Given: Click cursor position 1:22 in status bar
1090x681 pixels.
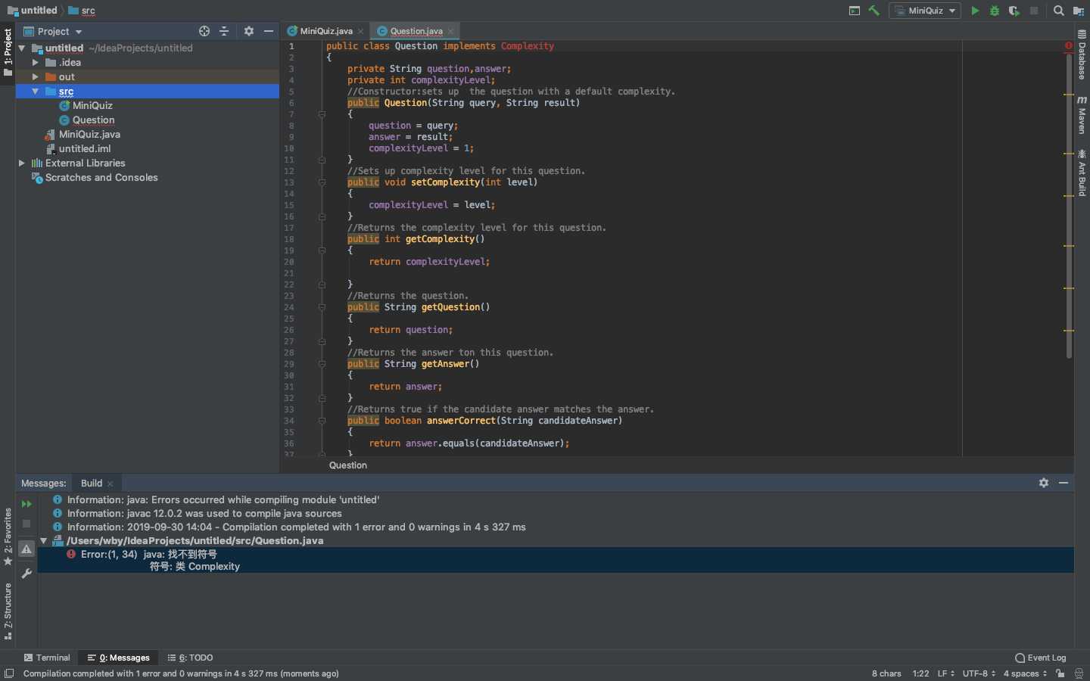Looking at the screenshot, I should coord(920,673).
